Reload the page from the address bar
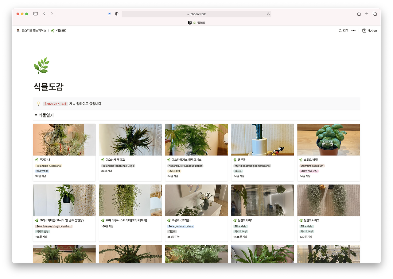This screenshot has height=279, width=393. pos(268,14)
